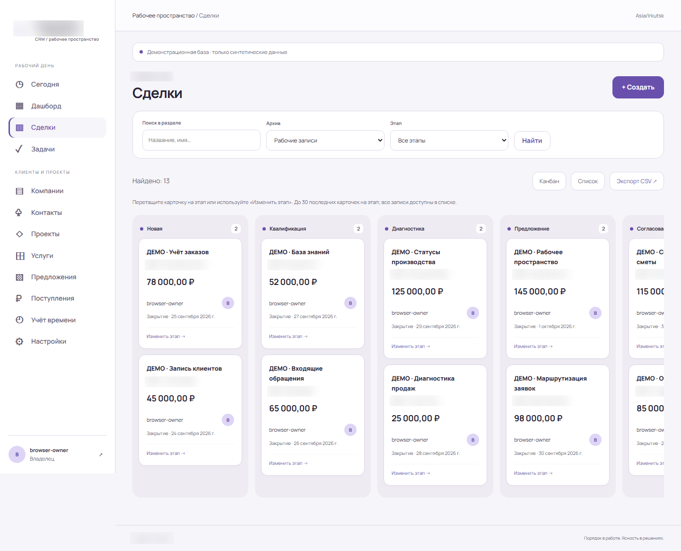Click the Учёт времени timer icon
Screen dimensions: 681x551
pos(19,320)
